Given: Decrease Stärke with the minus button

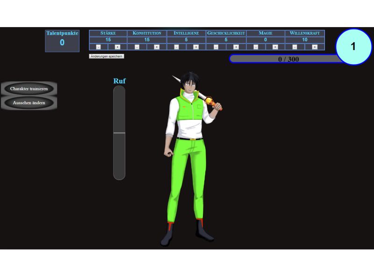Looking at the screenshot, I should (x=98, y=47).
